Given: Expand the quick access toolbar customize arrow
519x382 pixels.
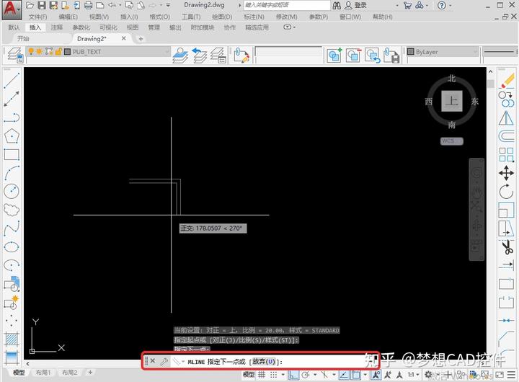Looking at the screenshot, I should click(x=168, y=5).
